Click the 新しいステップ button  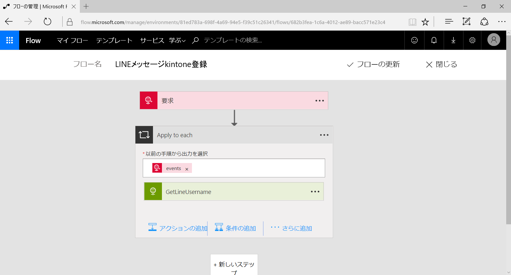[234, 265]
